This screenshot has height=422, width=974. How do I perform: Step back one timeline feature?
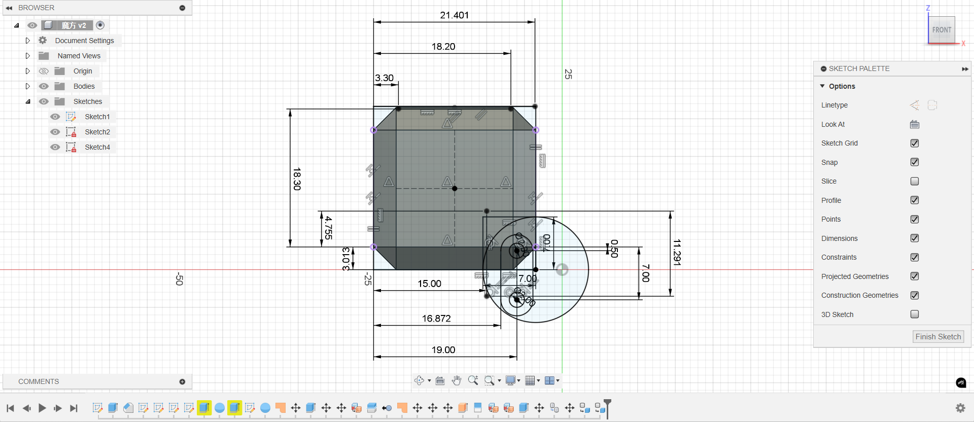coord(26,408)
